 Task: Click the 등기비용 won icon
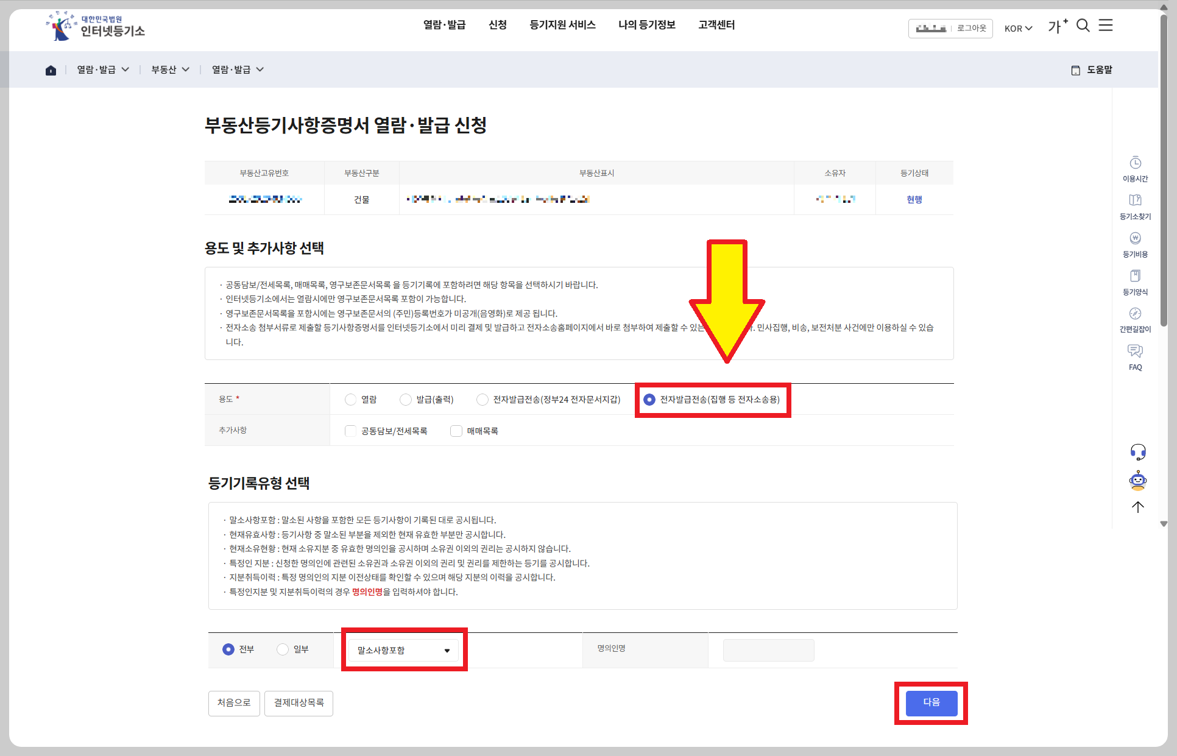point(1135,238)
